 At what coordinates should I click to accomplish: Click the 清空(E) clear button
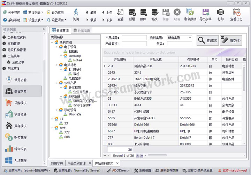pyautogui.click(x=231, y=40)
